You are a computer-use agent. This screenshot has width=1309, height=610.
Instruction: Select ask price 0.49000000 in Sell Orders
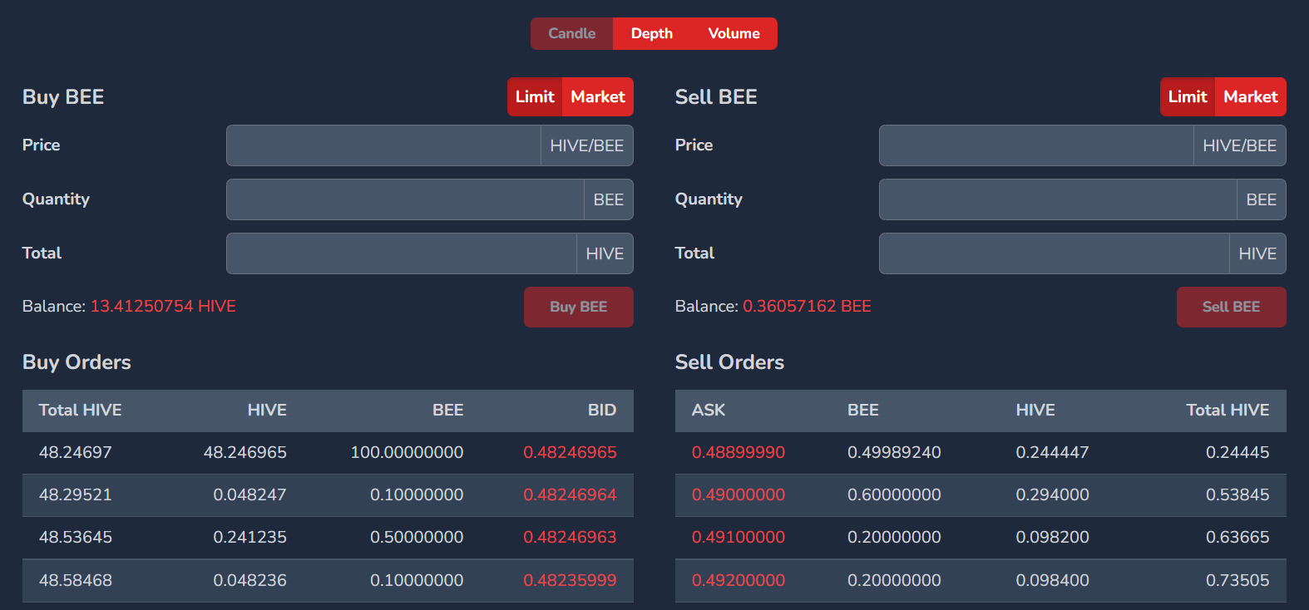click(738, 495)
